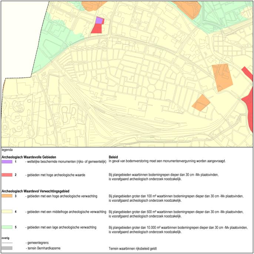Click 'Archeologisch Waardevol Verwachtingsgebied' heading
254x254 pixels.
[36, 191]
